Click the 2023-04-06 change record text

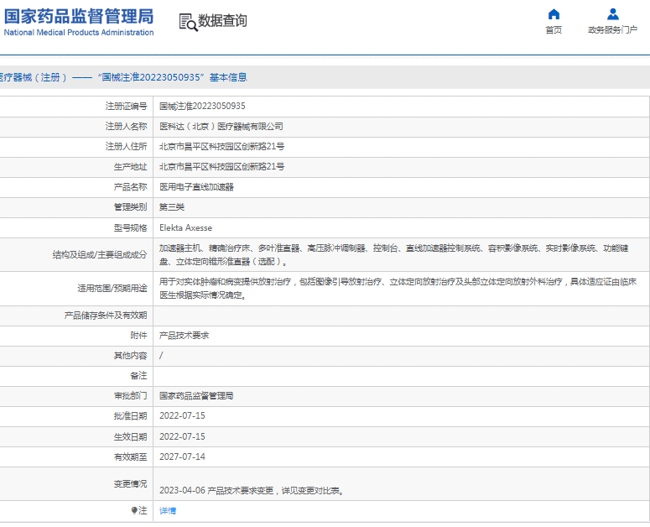251,491
